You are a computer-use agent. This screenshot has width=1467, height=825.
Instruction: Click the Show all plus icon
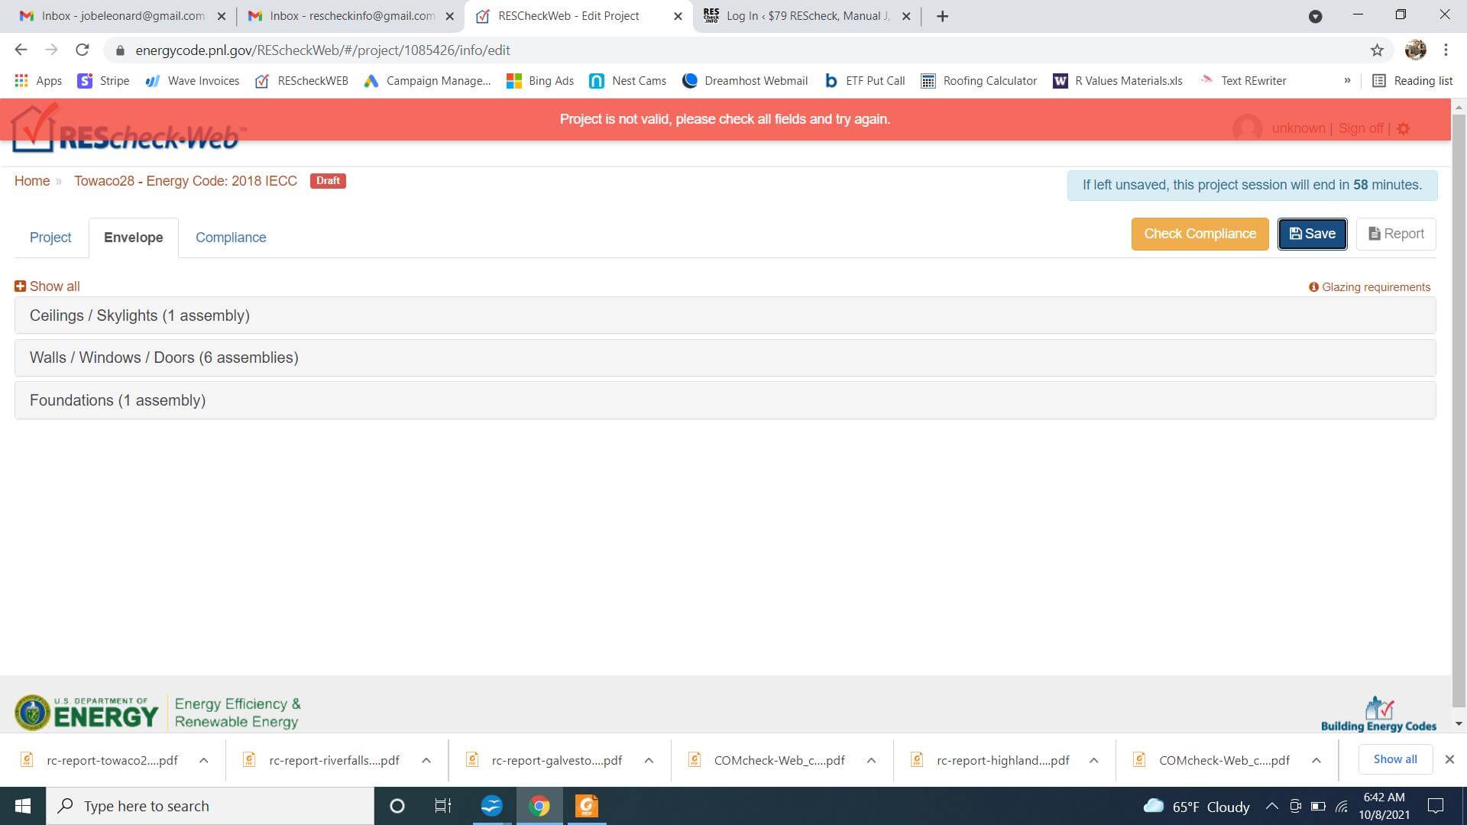click(18, 286)
